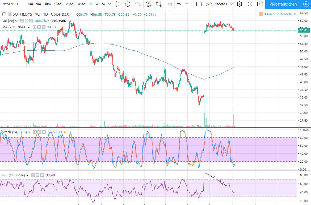
Task: Open the candlestick chart style selector
Action: (117, 4)
